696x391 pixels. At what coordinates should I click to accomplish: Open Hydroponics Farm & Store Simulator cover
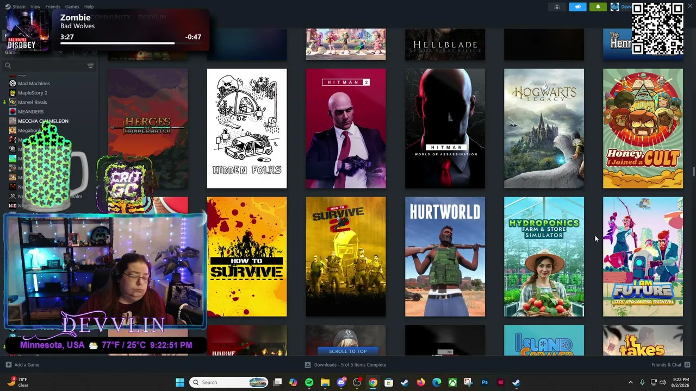pos(544,256)
